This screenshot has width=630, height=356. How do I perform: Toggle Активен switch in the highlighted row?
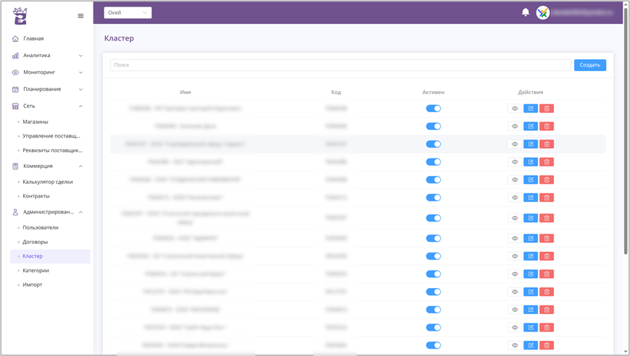tap(433, 144)
